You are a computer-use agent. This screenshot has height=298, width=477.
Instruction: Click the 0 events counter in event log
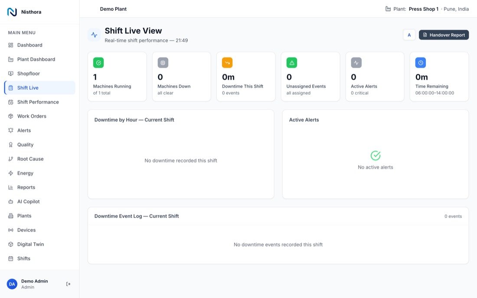[x=453, y=216]
